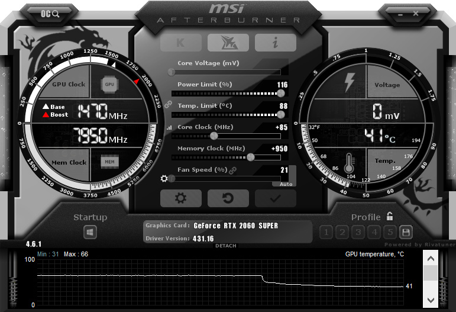Save profile with the floppy disk icon
456x312 pixels.
coord(406,232)
